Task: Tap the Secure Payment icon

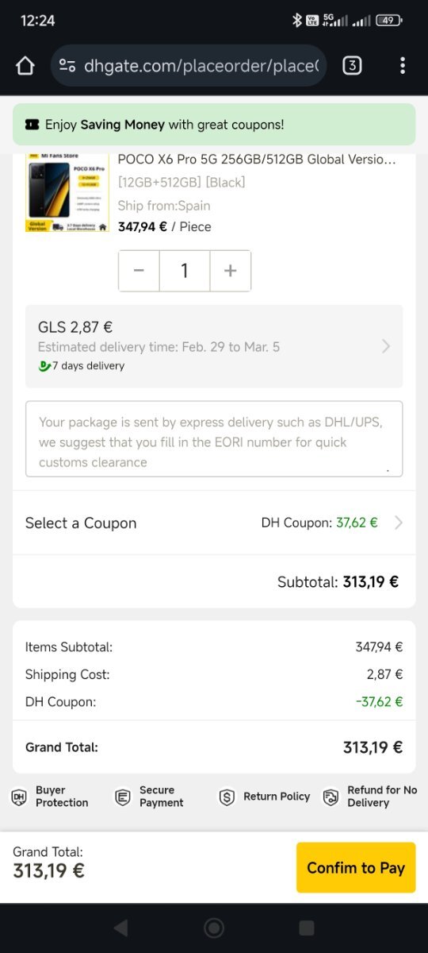Action: pos(122,797)
